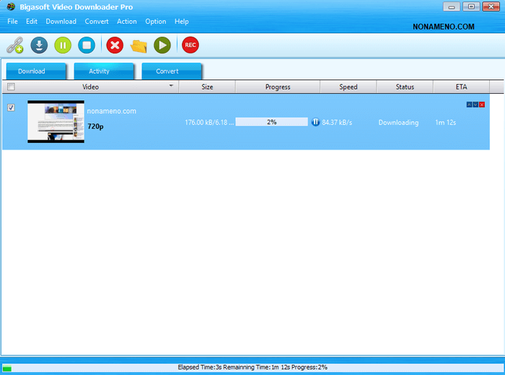The height and width of the screenshot is (375, 505).
Task: Click the blue stop button in toolbar
Action: 87,45
